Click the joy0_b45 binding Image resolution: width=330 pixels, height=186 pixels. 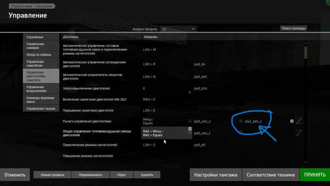200,77
